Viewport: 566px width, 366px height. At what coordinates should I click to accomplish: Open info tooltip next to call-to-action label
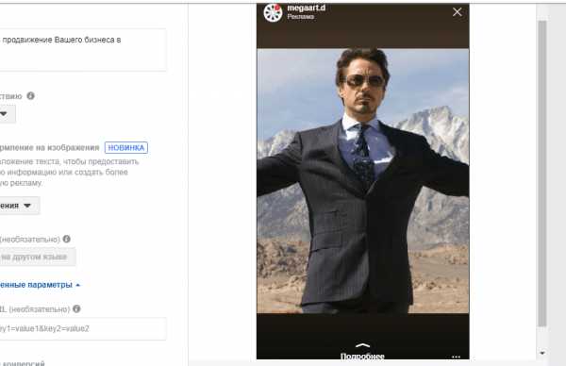[31, 95]
